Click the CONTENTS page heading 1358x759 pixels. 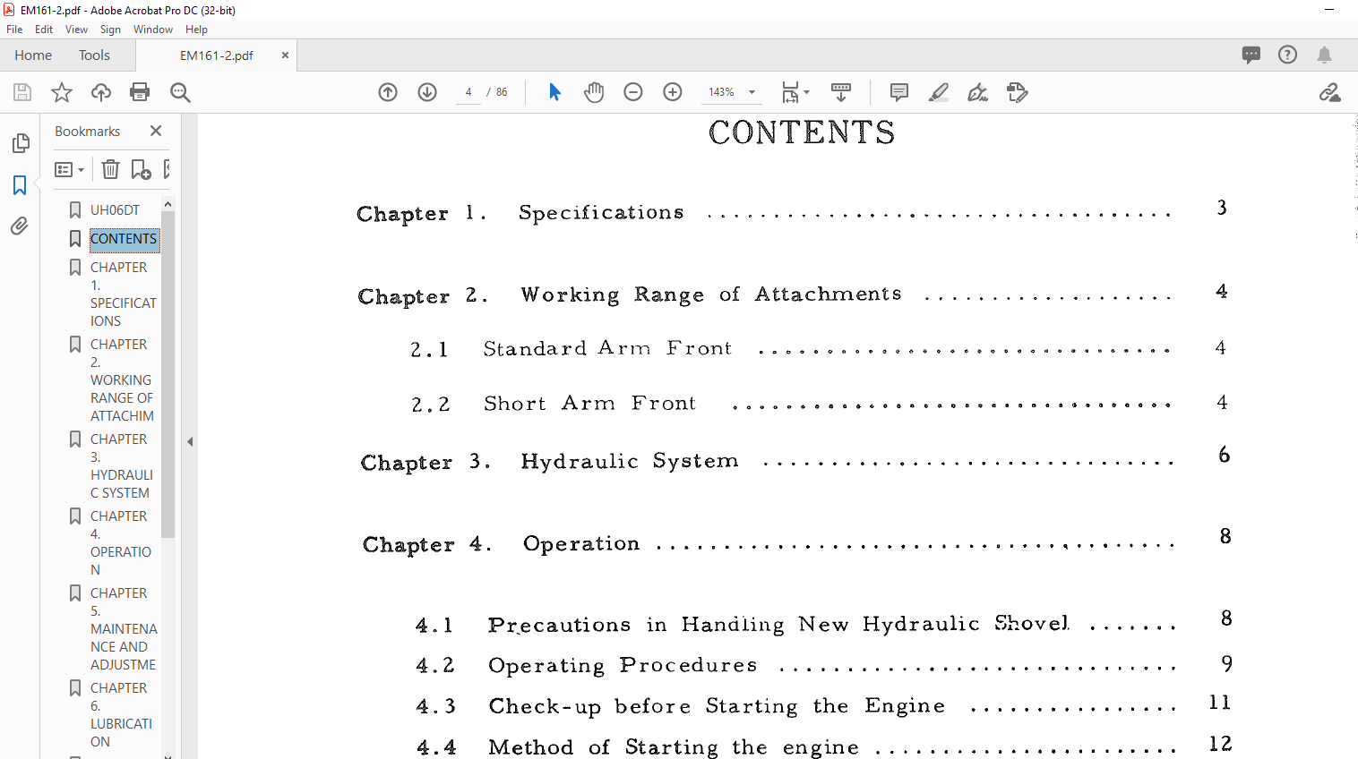coord(802,132)
